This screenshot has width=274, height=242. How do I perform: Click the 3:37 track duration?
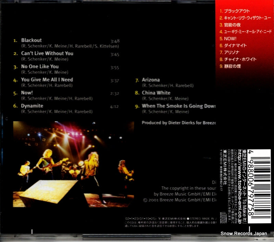[115, 81]
